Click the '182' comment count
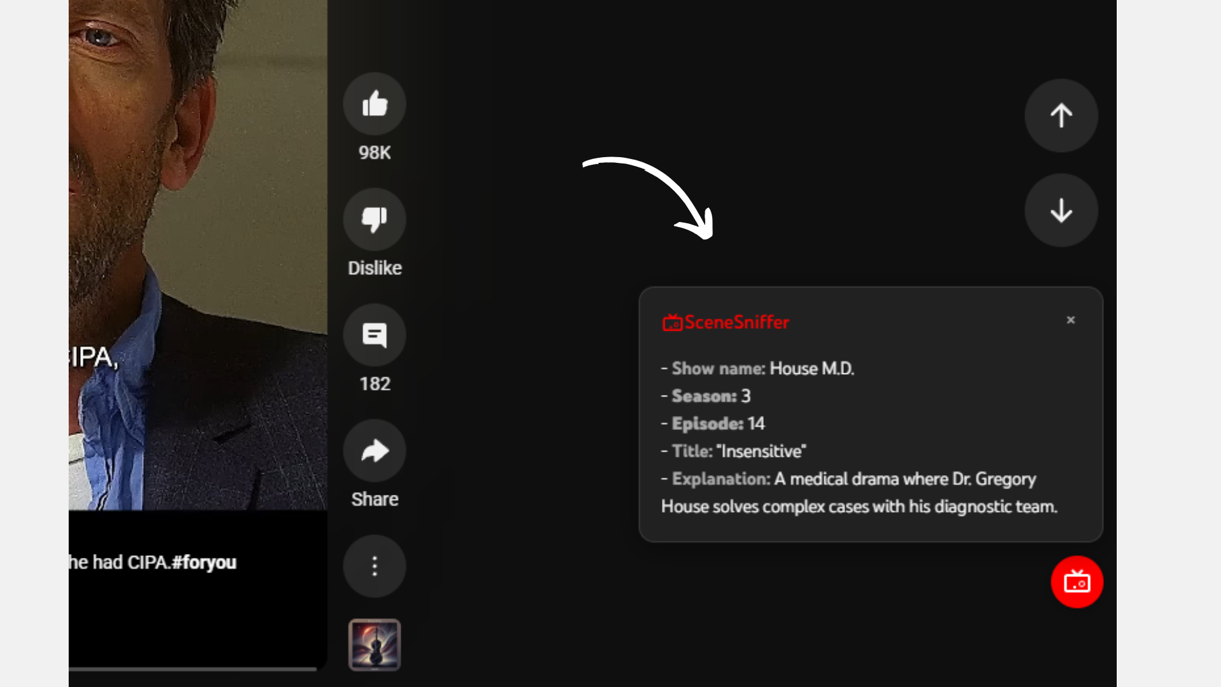This screenshot has height=687, width=1221. pyautogui.click(x=375, y=384)
